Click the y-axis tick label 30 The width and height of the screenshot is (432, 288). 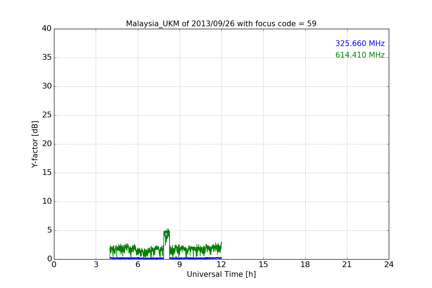click(x=47, y=86)
